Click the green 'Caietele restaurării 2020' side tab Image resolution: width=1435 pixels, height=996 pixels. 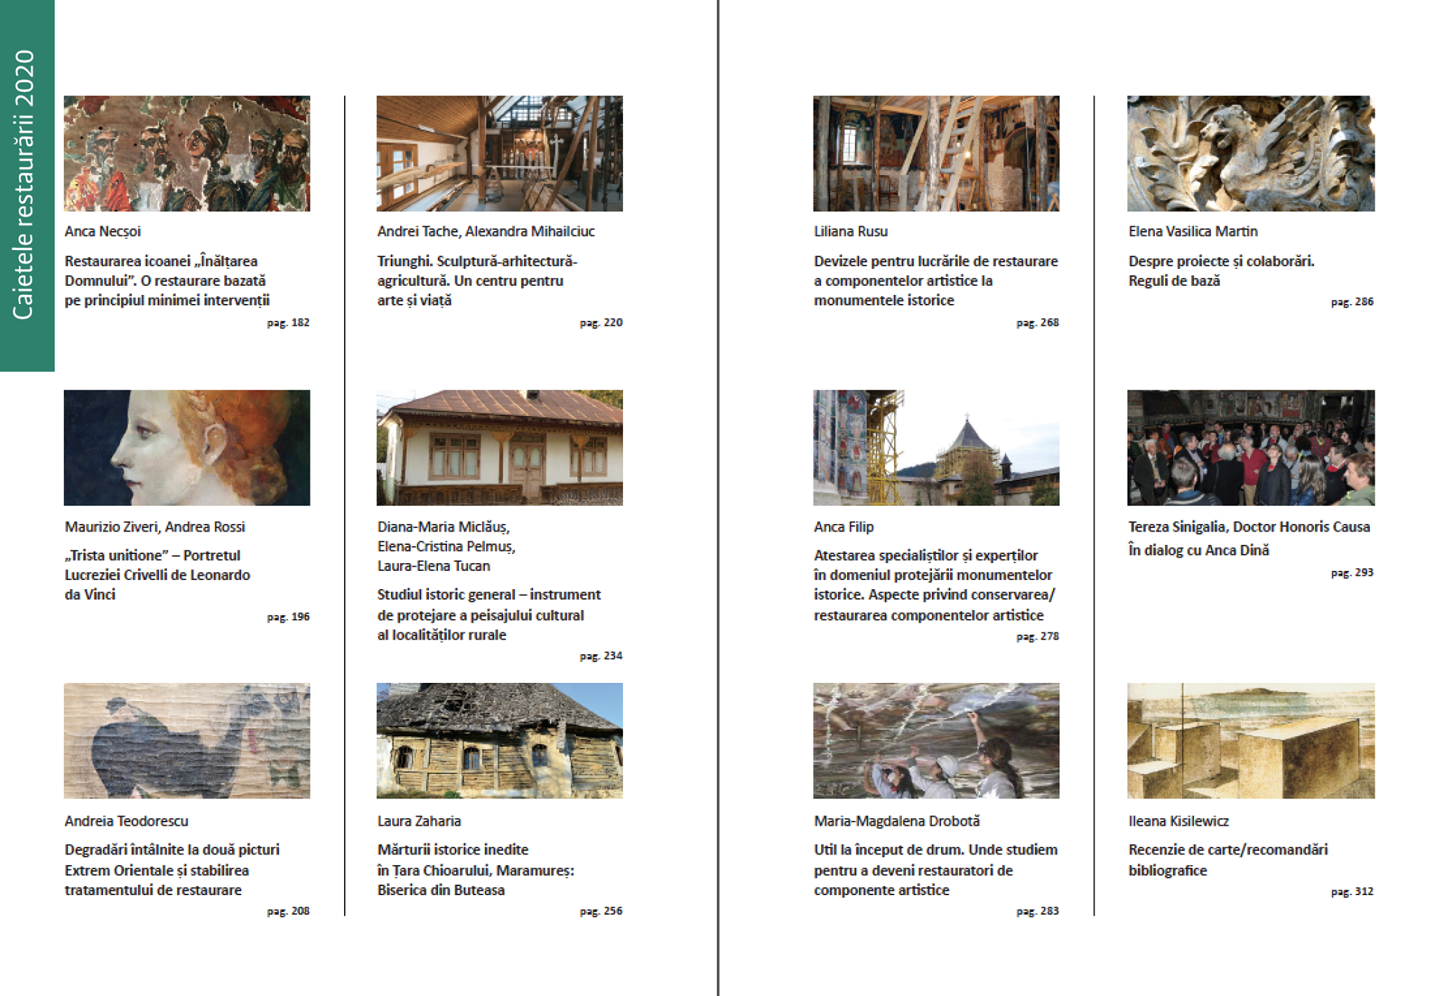[x=26, y=185]
